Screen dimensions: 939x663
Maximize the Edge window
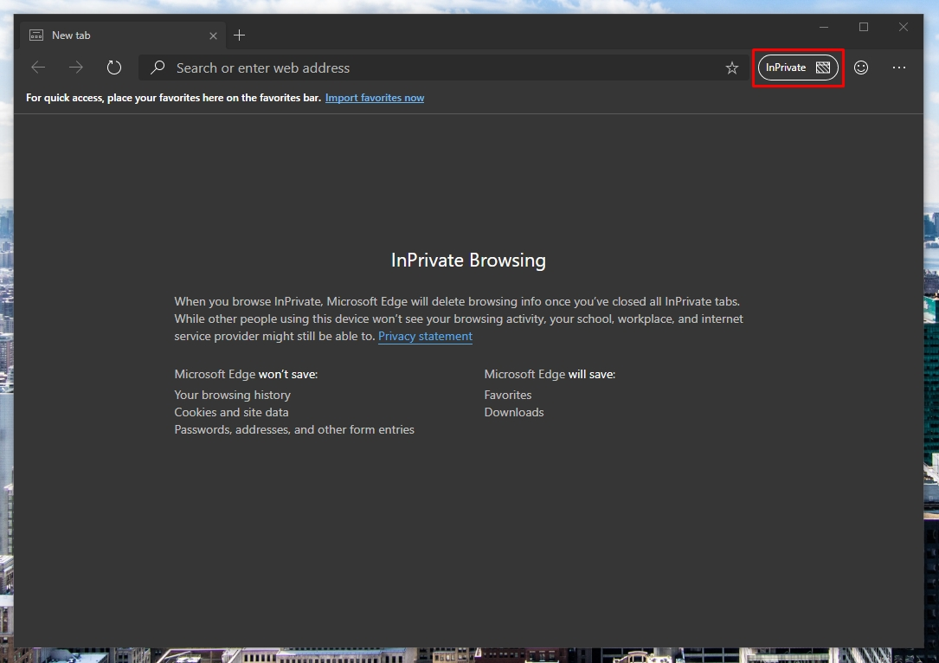click(863, 28)
